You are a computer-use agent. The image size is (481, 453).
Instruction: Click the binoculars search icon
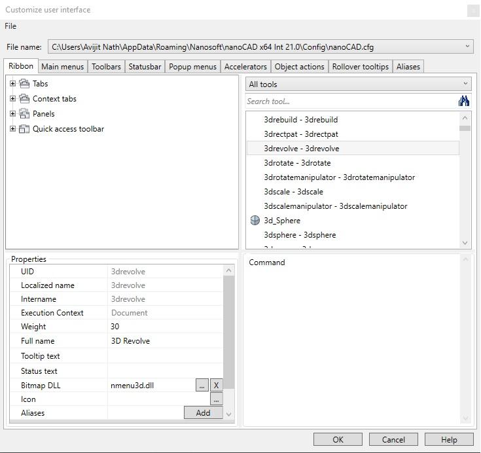464,101
